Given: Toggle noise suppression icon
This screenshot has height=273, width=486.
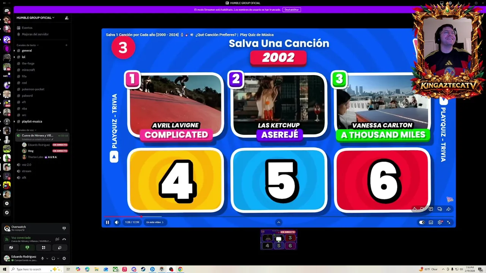Looking at the screenshot, I should click(x=57, y=239).
